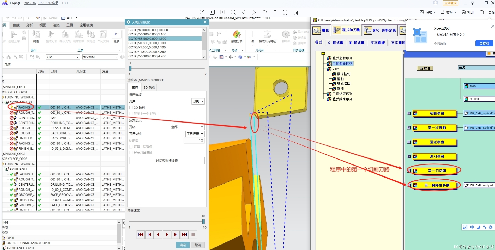Play toolpath forward

coord(167,235)
